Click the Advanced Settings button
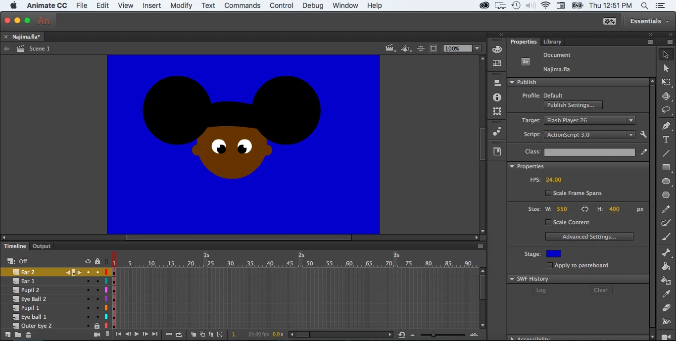The width and height of the screenshot is (676, 341). click(x=589, y=237)
